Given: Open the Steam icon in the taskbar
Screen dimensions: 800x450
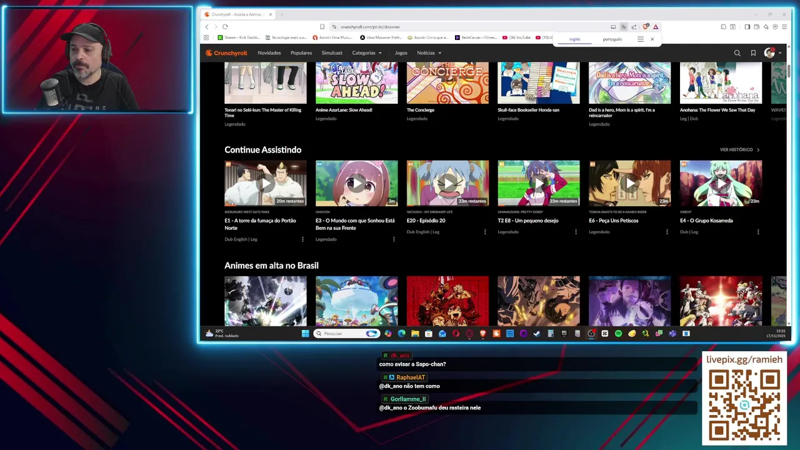Looking at the screenshot, I should point(537,334).
